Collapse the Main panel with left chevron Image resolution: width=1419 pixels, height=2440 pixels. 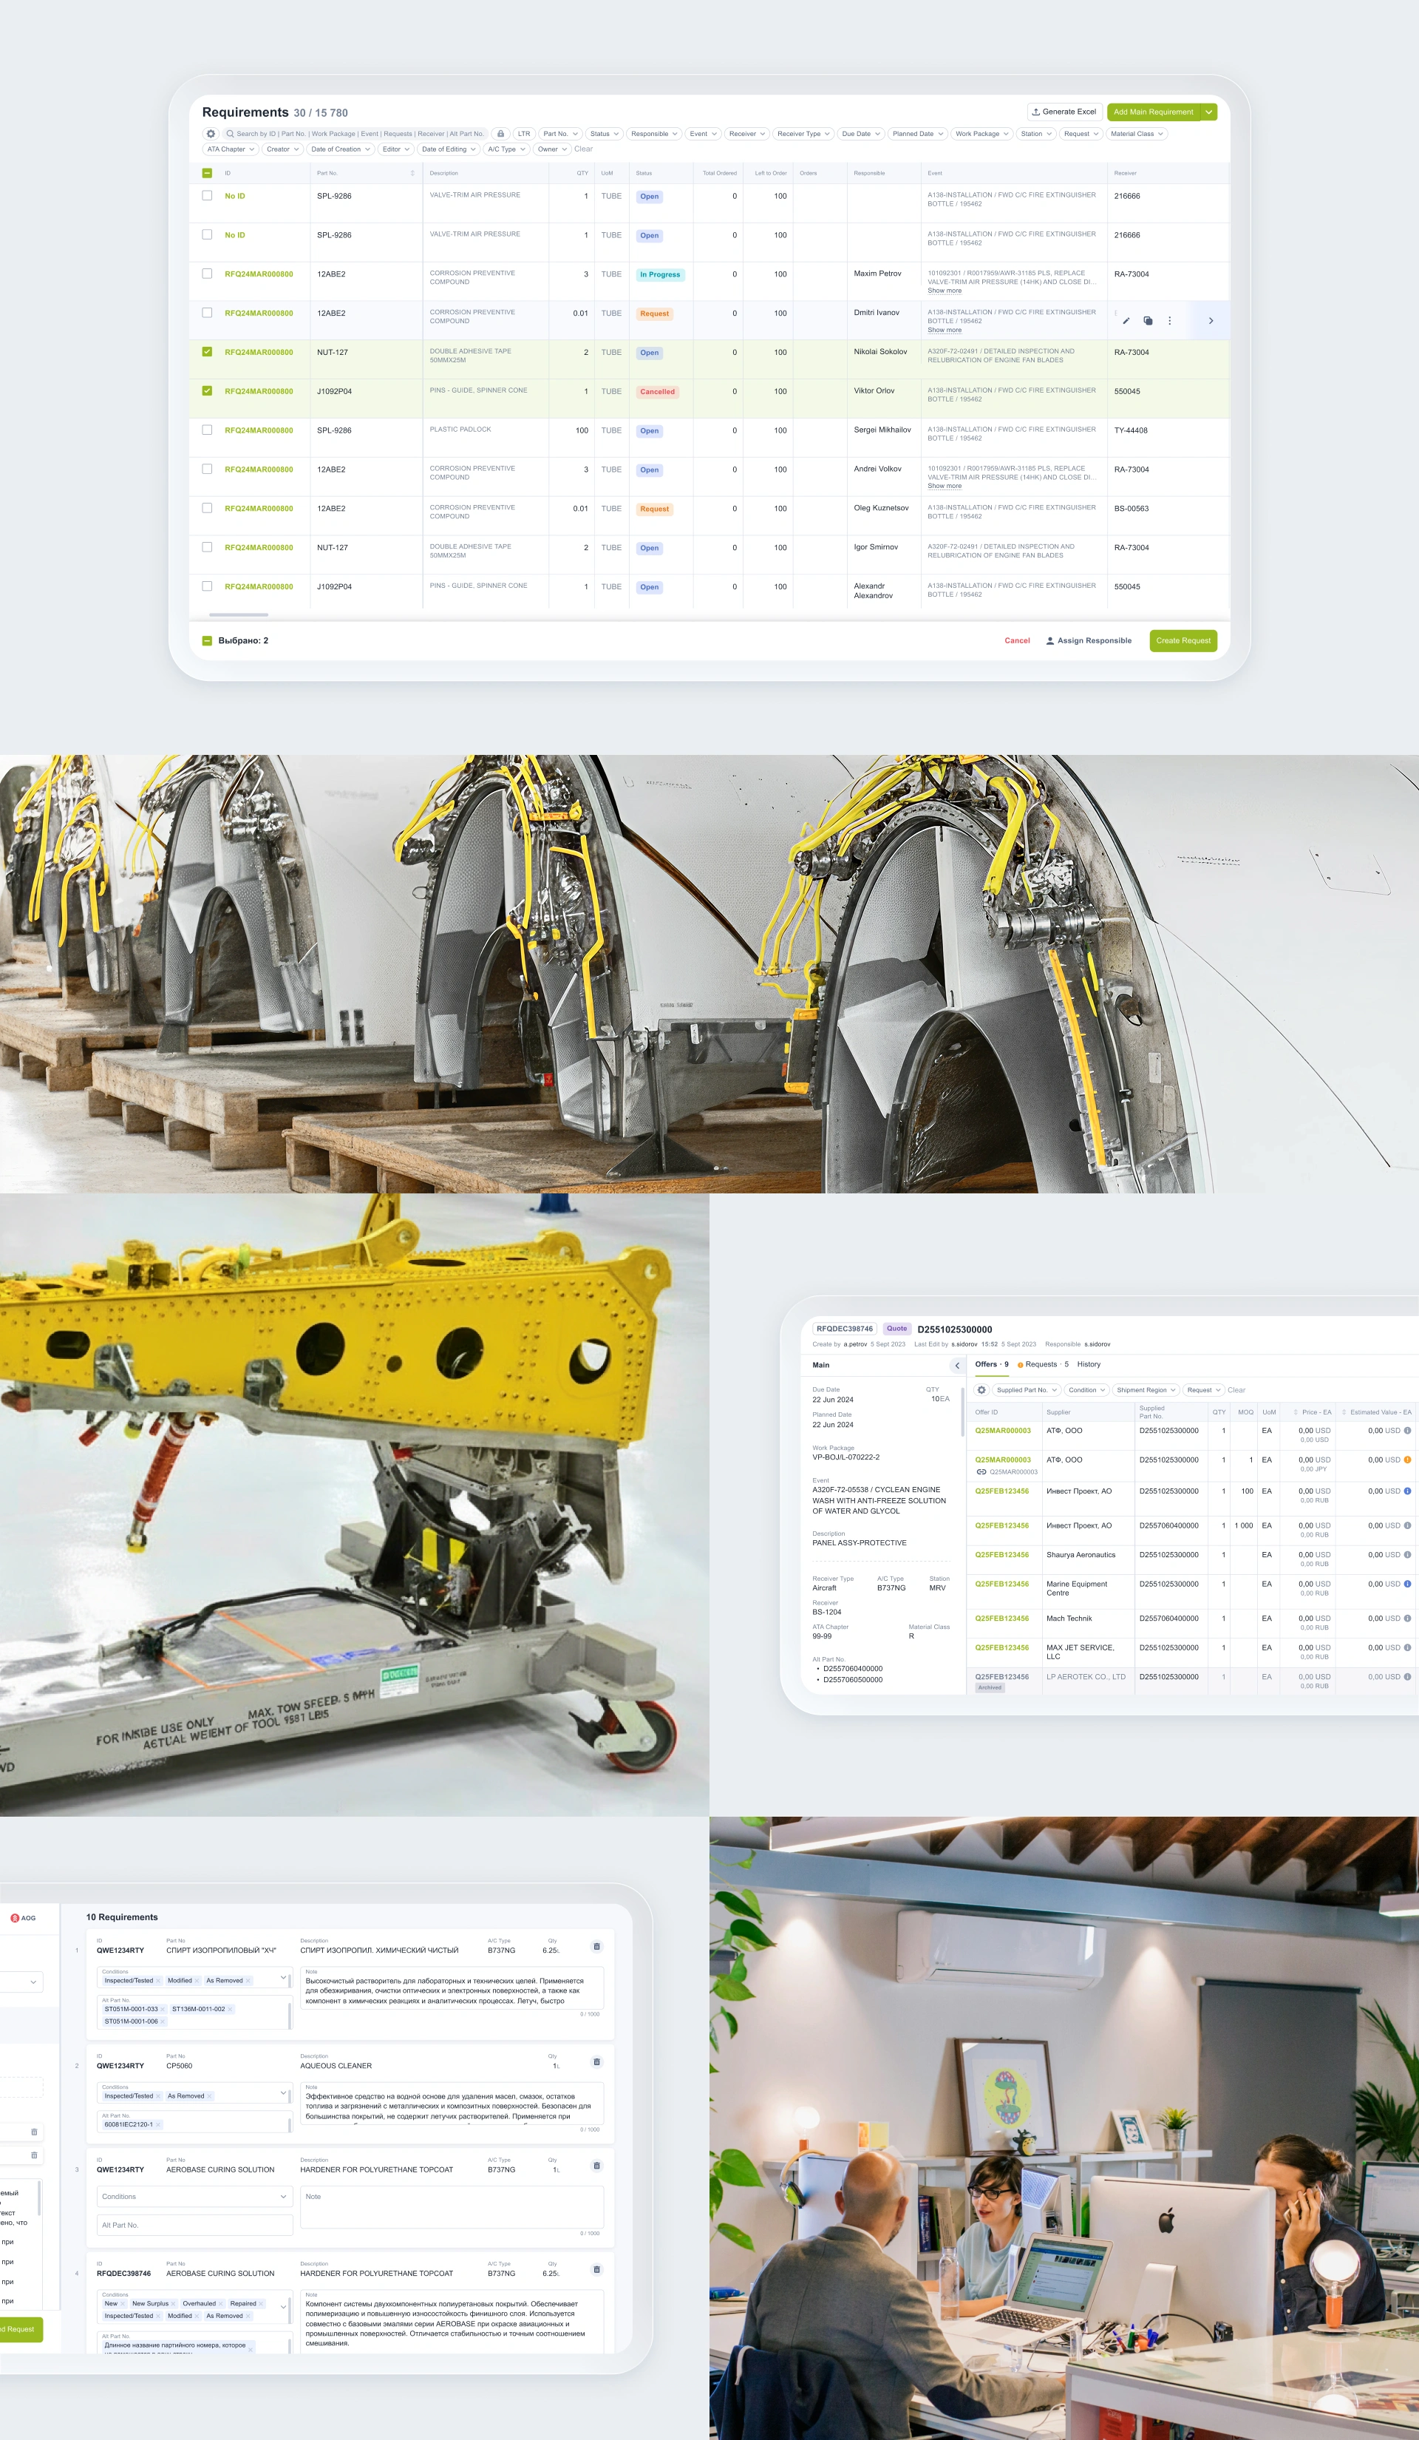957,1365
